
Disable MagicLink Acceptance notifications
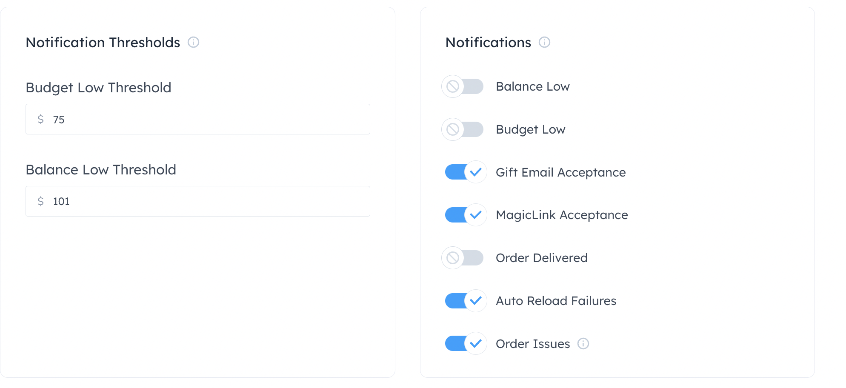pos(465,215)
